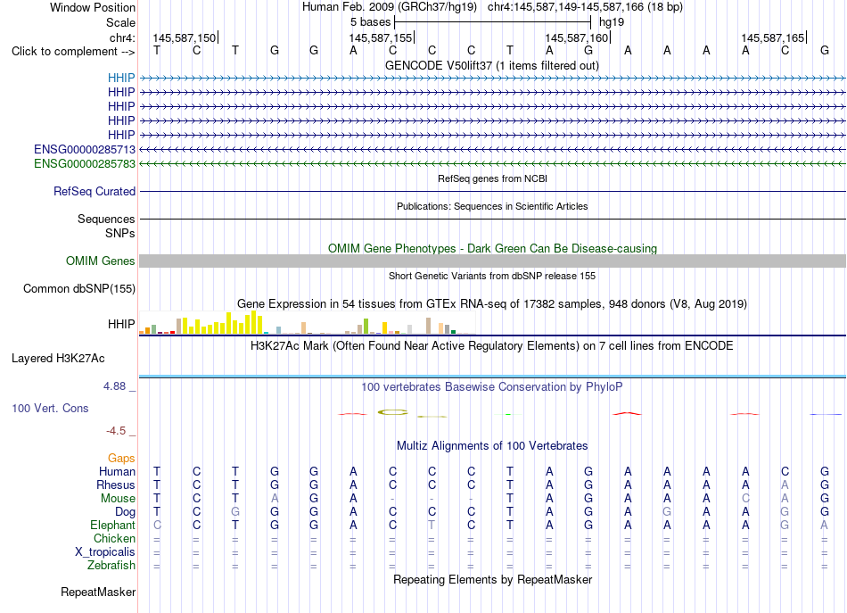847x613 pixels.
Task: Click the Layered H3K27Ac label
Action: tap(58, 359)
